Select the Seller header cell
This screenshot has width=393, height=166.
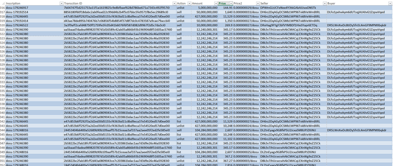293,3
